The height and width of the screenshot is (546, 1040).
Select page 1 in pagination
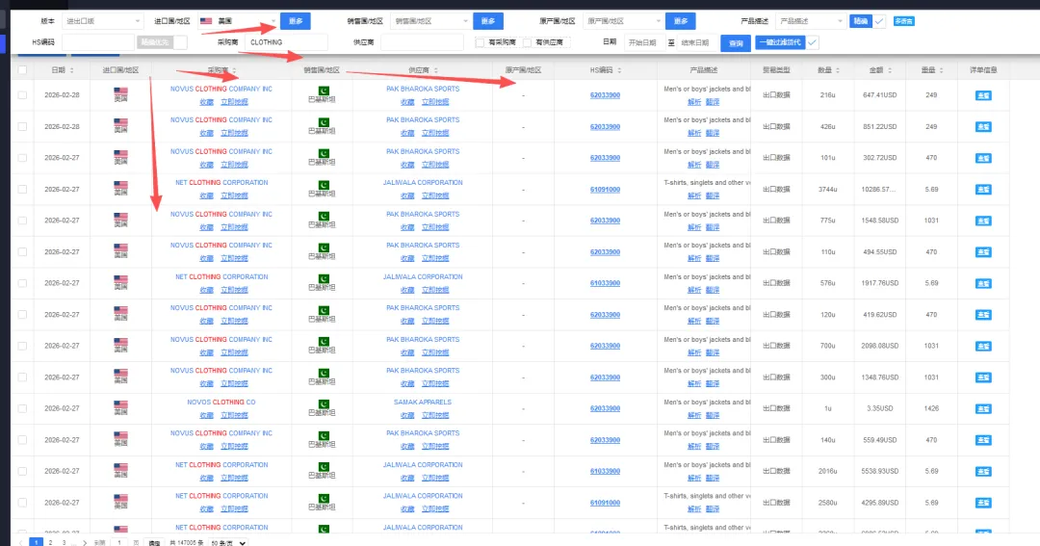pyautogui.click(x=37, y=543)
